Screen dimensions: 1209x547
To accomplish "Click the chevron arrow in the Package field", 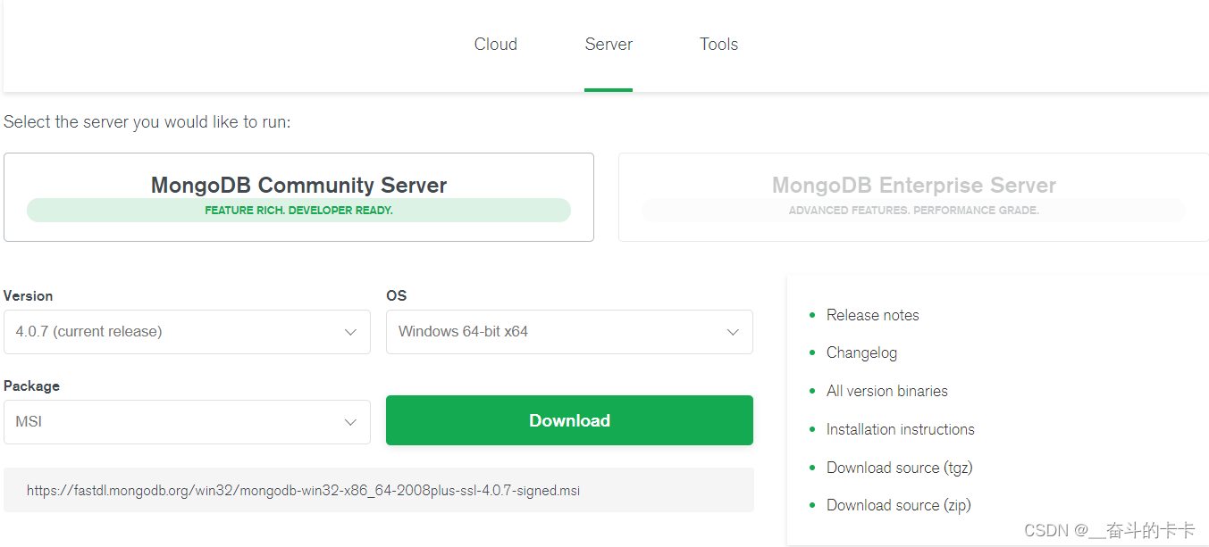I will (x=350, y=422).
